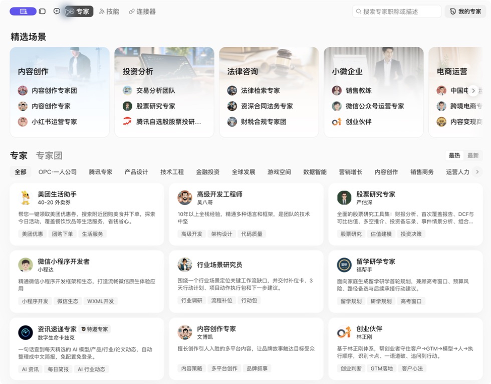Viewport: 491px width, 384px height.
Task: Open 财税合规专家团 avatar icon
Action: click(x=232, y=122)
